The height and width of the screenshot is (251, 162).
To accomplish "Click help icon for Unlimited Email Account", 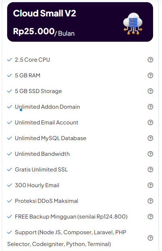I will click(x=150, y=122).
